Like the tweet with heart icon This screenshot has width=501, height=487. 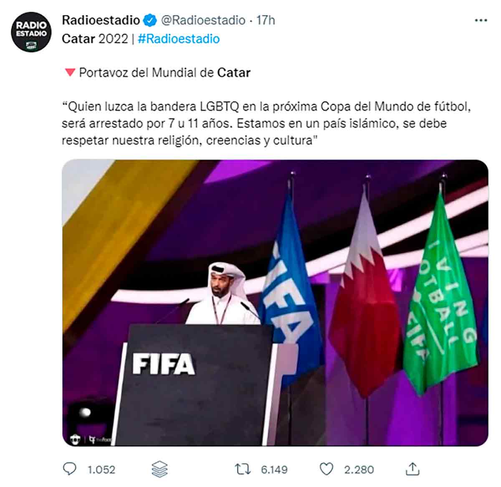326,469
